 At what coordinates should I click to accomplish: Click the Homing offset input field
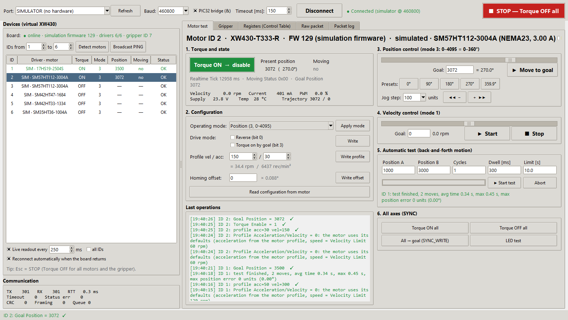(x=243, y=178)
